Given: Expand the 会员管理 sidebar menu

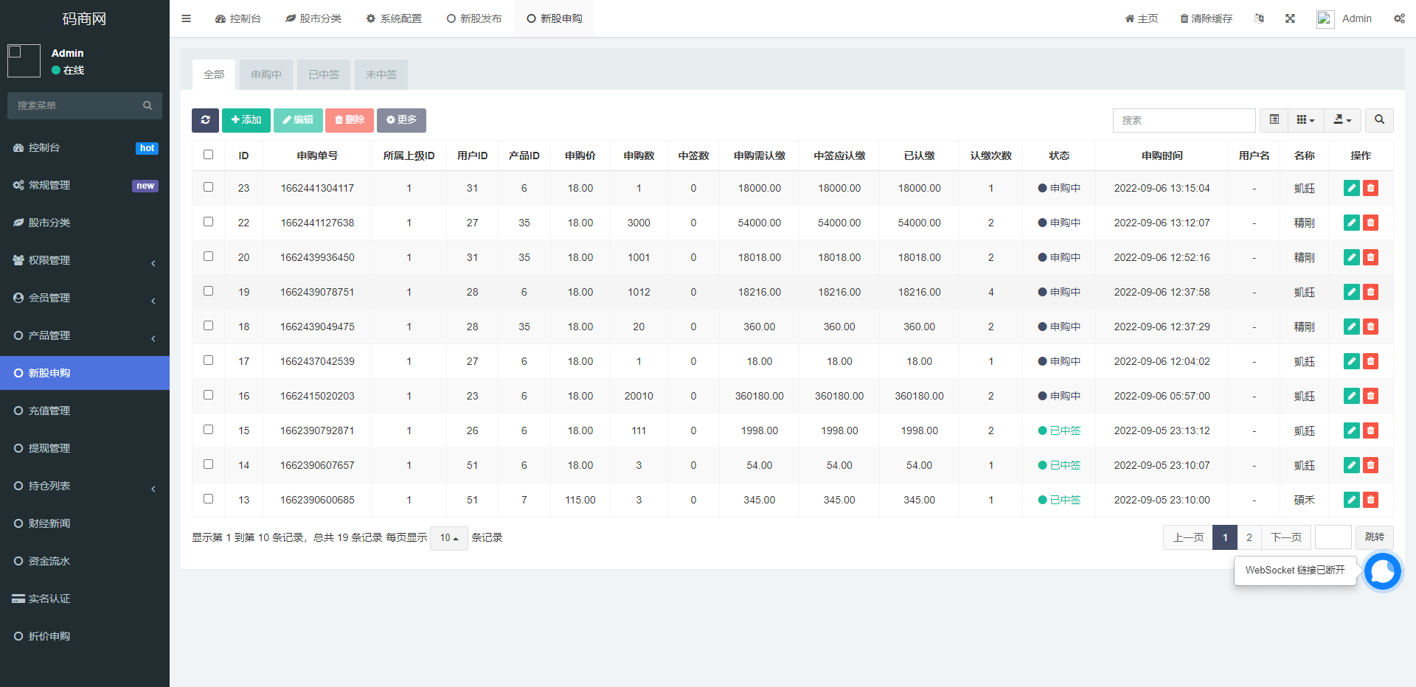Looking at the screenshot, I should click(85, 298).
